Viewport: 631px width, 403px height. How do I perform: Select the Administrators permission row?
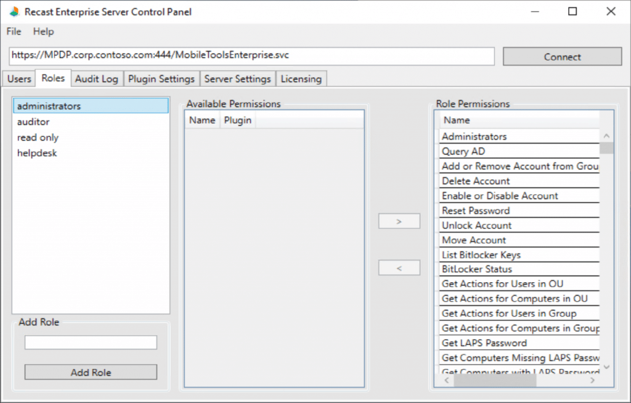519,136
